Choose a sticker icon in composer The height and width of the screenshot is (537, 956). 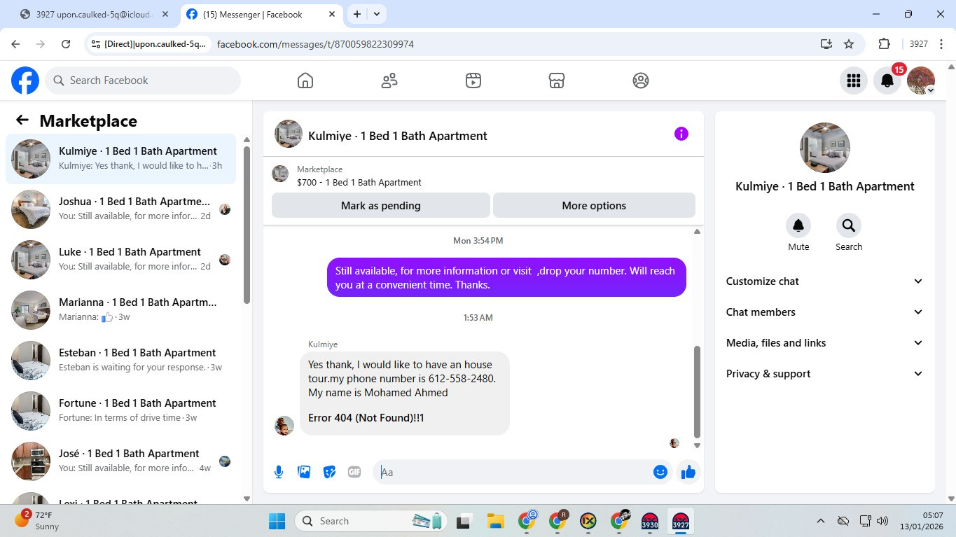click(329, 472)
